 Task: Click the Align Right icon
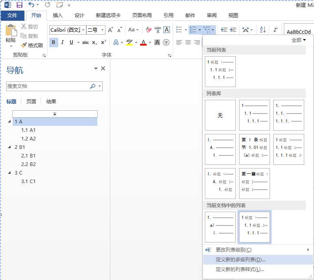pos(197,42)
